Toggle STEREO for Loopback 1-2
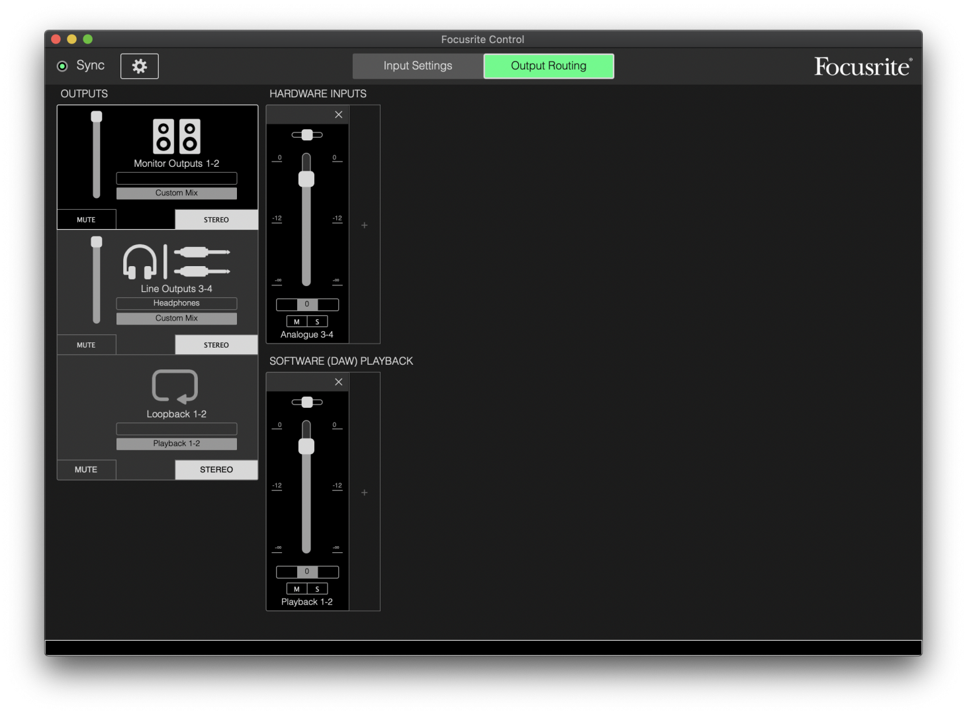This screenshot has height=715, width=967. (x=216, y=469)
